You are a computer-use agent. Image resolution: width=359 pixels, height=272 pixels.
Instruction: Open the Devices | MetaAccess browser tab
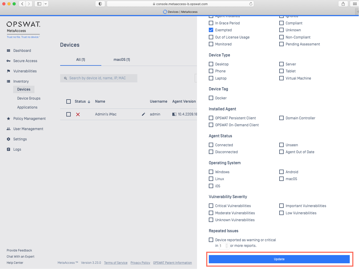point(180,12)
